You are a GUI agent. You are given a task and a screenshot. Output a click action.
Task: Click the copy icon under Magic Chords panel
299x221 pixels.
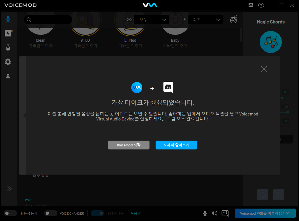pos(263,195)
